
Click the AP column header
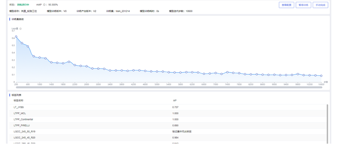175,100
